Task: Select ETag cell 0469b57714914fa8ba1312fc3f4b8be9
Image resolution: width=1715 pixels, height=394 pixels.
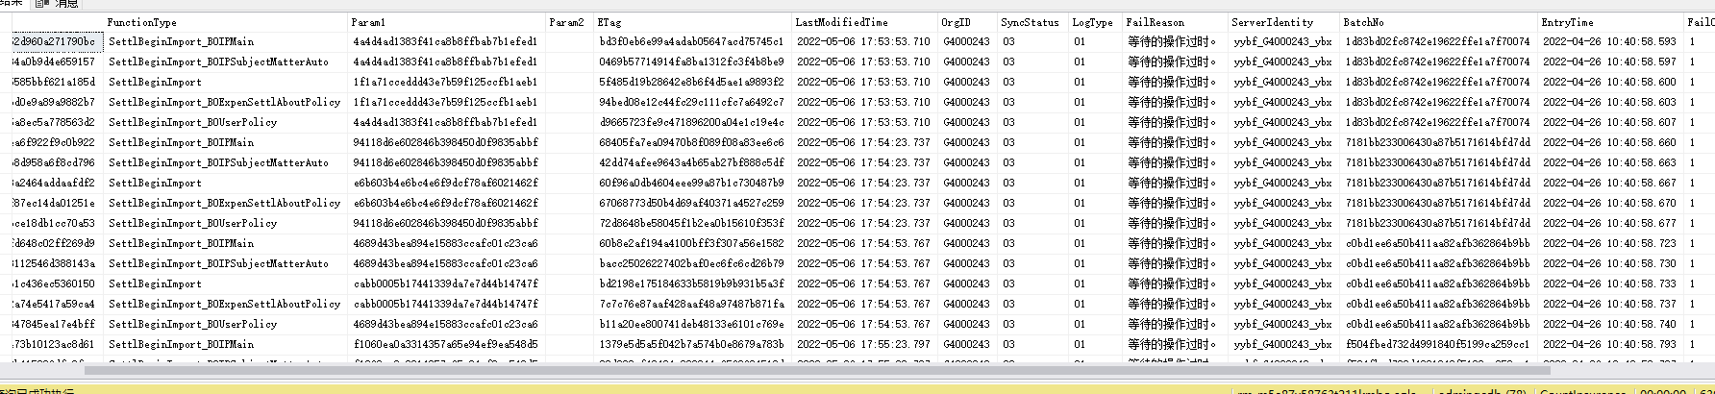Action: pyautogui.click(x=692, y=62)
